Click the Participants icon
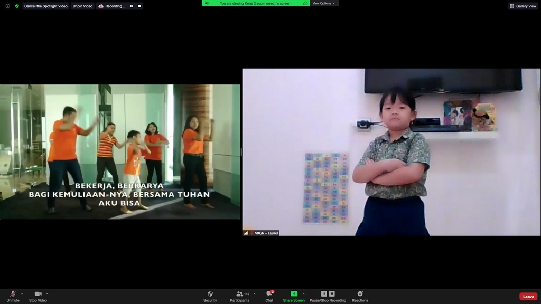 [239, 293]
